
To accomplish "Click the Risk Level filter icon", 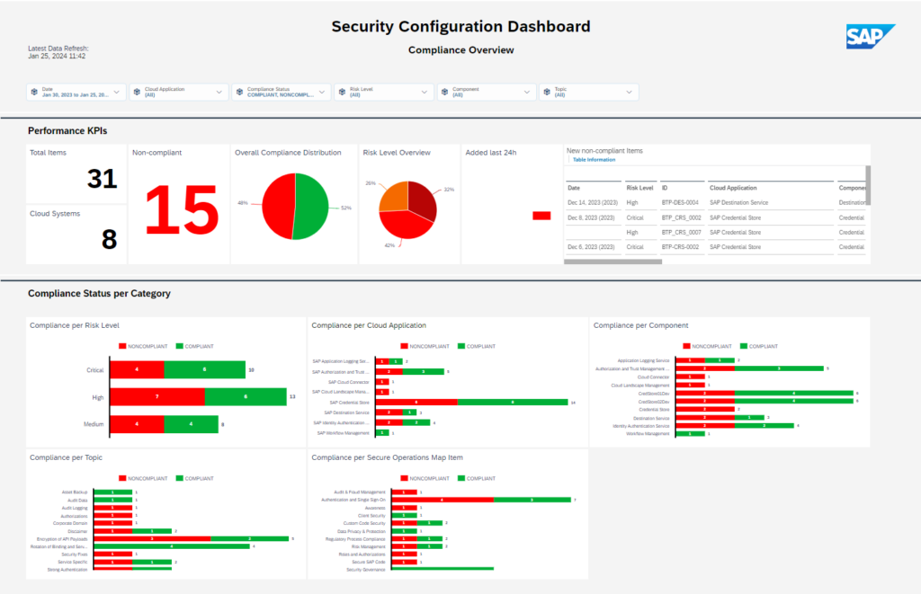I will (x=342, y=93).
